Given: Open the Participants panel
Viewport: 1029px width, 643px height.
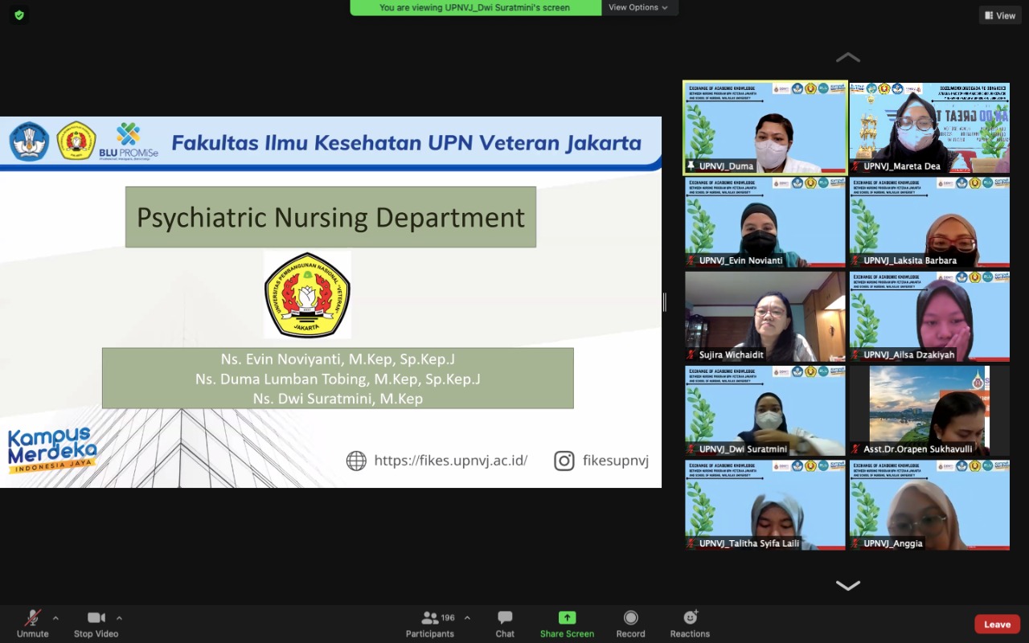Looking at the screenshot, I should click(x=430, y=624).
